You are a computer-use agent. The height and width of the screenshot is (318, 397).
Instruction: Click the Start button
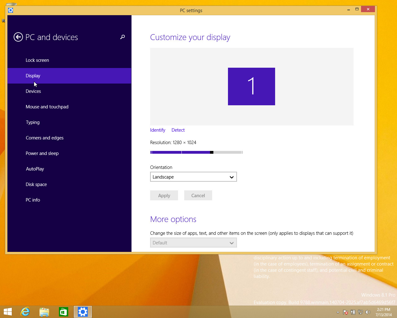(x=7, y=312)
